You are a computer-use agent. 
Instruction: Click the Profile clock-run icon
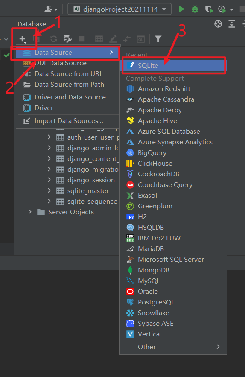click(222, 9)
